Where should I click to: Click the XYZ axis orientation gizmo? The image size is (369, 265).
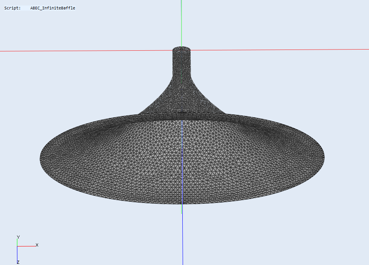[27, 250]
